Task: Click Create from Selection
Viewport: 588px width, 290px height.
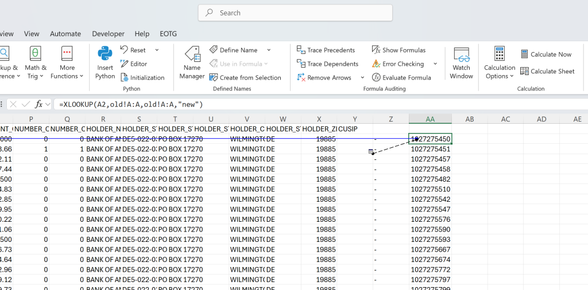Action: pyautogui.click(x=245, y=78)
